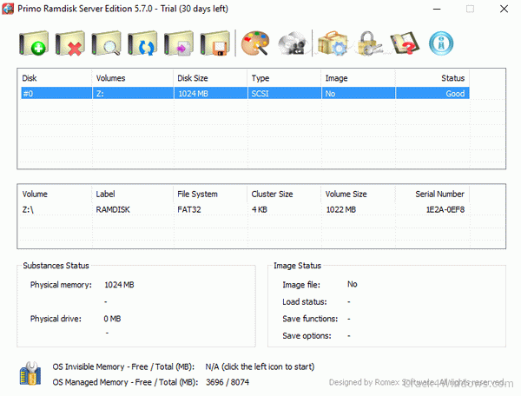Screen dimensions: 521x396
Task: Open the color palette appearance icon
Action: (x=255, y=43)
